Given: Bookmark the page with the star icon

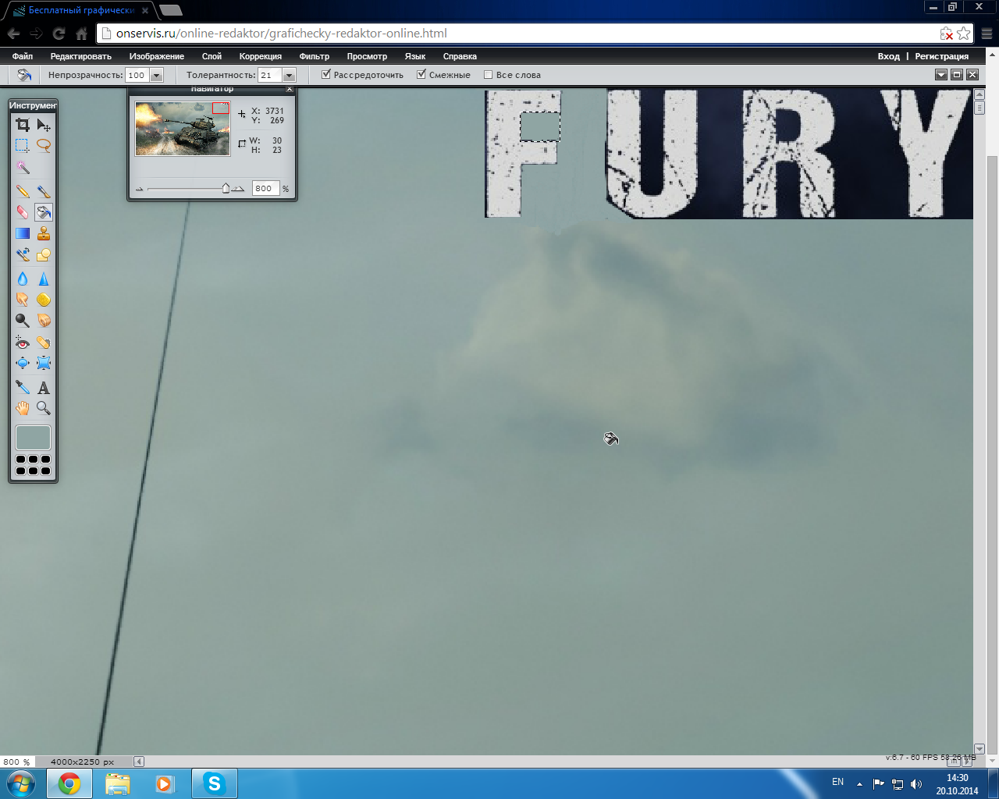Looking at the screenshot, I should (964, 34).
